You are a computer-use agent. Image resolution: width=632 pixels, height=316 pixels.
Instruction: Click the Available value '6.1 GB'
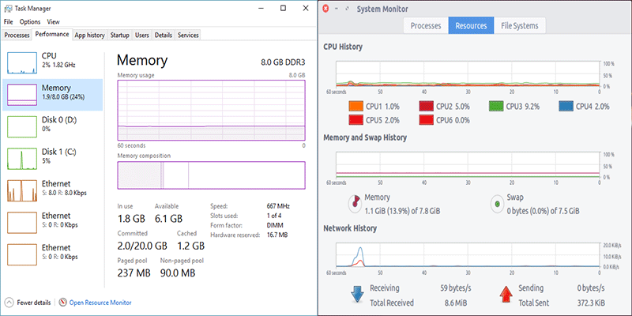coord(168,219)
